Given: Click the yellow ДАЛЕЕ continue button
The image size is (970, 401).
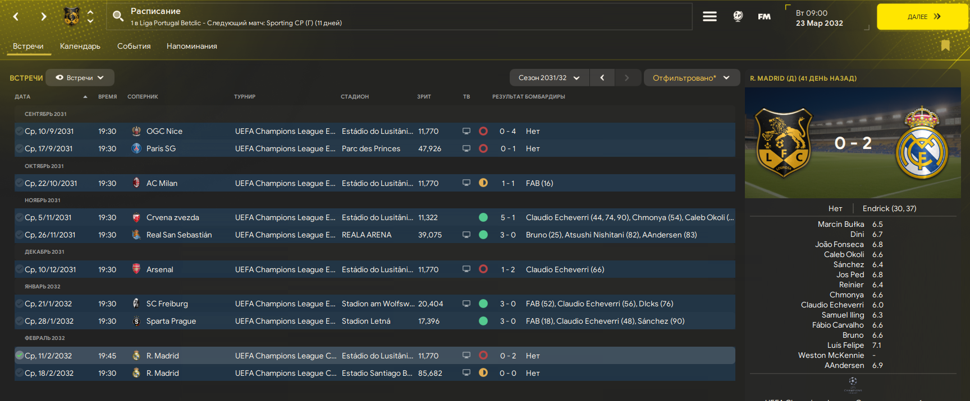Looking at the screenshot, I should point(923,17).
